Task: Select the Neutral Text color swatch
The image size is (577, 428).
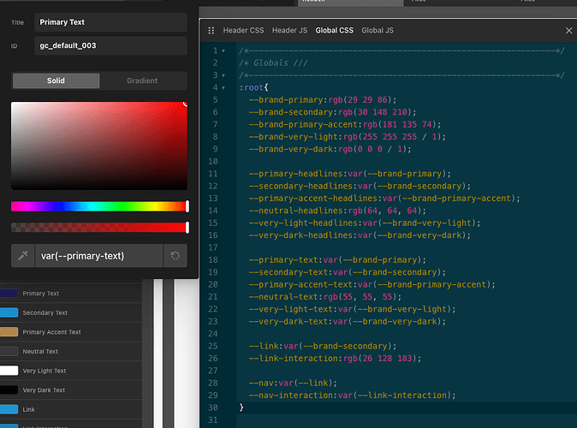Action: click(9, 352)
